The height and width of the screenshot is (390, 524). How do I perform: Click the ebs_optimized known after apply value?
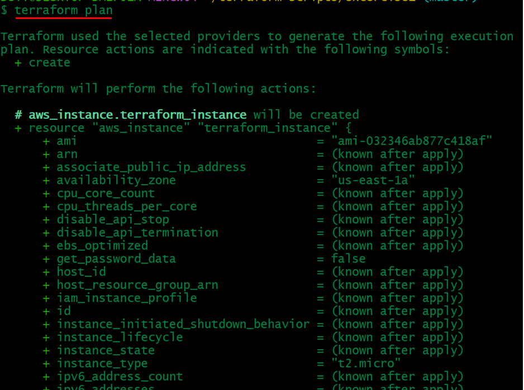click(397, 246)
